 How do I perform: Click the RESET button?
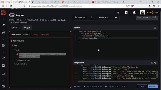[124, 86]
